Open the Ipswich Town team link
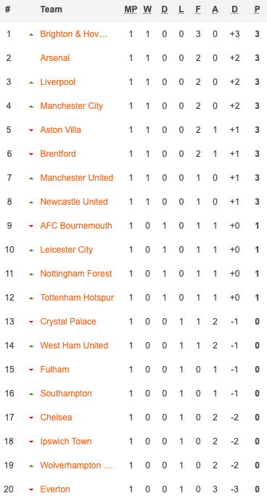 66,441
